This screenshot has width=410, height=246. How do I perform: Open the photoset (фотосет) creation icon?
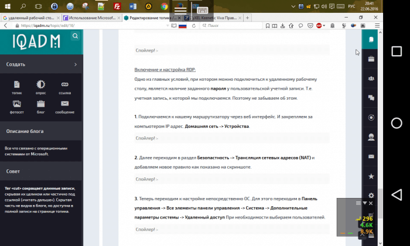(x=16, y=104)
